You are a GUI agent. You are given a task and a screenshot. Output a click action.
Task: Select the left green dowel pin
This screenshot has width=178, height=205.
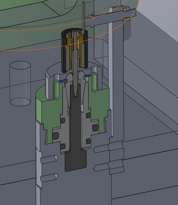point(56,90)
